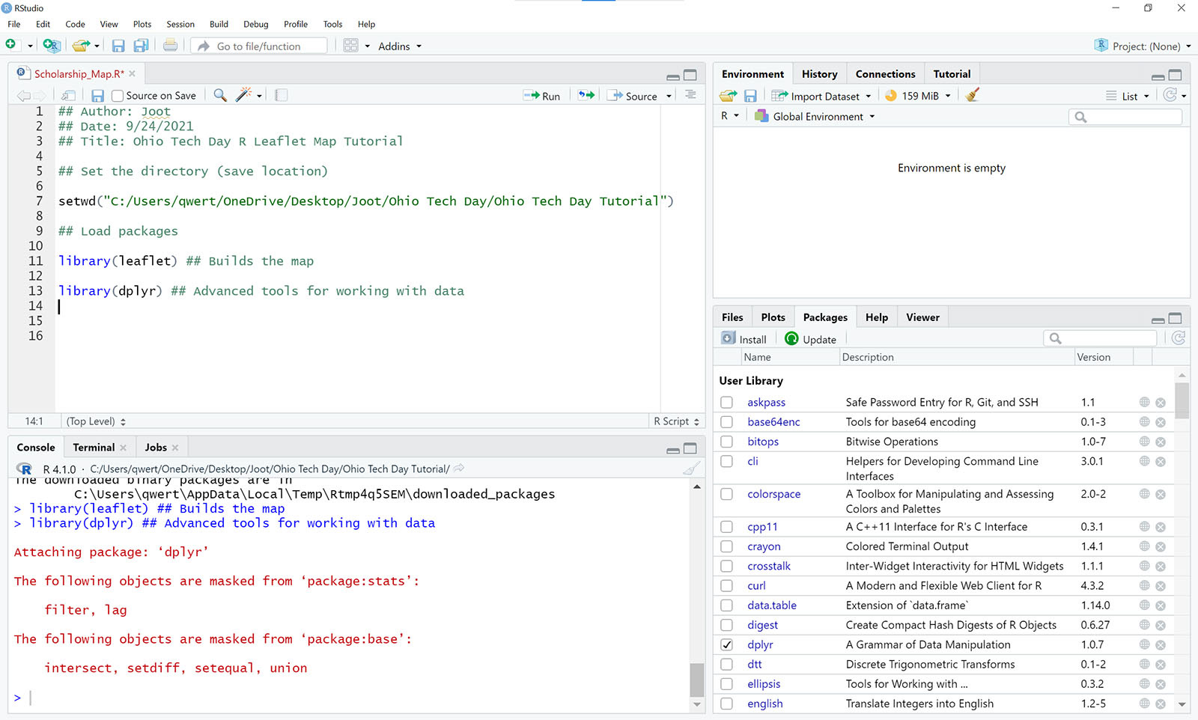Click the workspace panes grid icon
The width and height of the screenshot is (1198, 720).
point(350,46)
